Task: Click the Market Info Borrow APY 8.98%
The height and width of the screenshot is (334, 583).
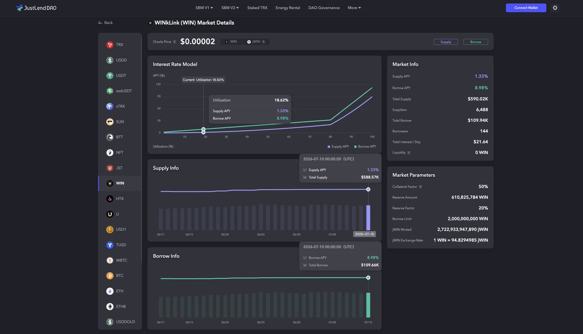Action: (481, 88)
